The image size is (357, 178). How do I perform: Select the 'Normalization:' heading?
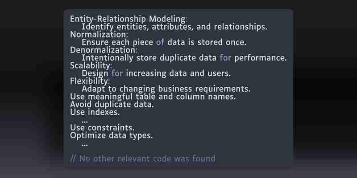[x=99, y=35]
